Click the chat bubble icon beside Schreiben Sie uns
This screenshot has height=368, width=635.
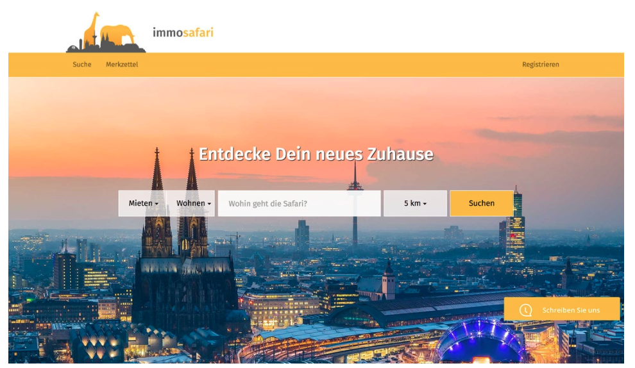526,310
